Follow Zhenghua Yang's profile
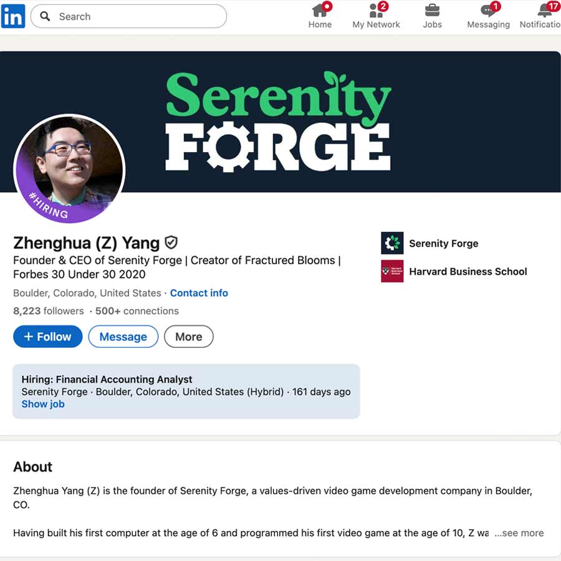This screenshot has height=561, width=561. tap(47, 337)
